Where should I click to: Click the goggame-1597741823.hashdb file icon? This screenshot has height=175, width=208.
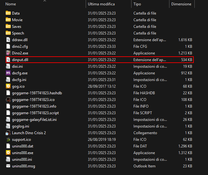pos(8,93)
